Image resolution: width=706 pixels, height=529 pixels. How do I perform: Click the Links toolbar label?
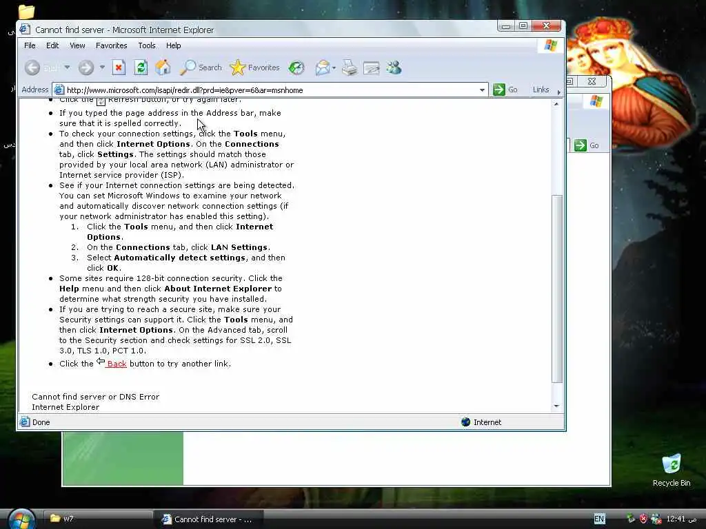[x=541, y=90]
